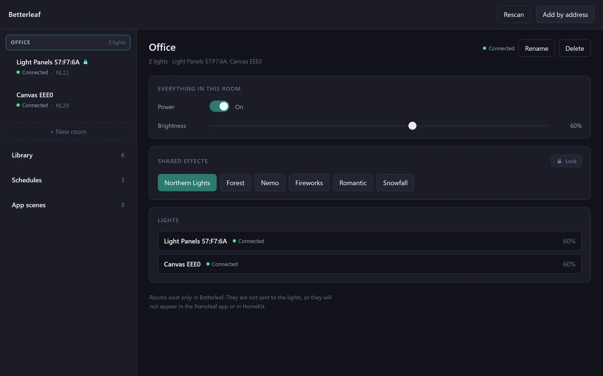Click the NL22 model label in the sidebar
The image size is (603, 376).
(x=62, y=73)
